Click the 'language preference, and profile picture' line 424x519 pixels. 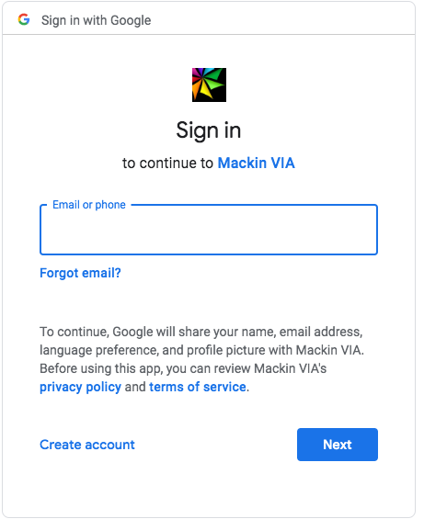(x=202, y=350)
